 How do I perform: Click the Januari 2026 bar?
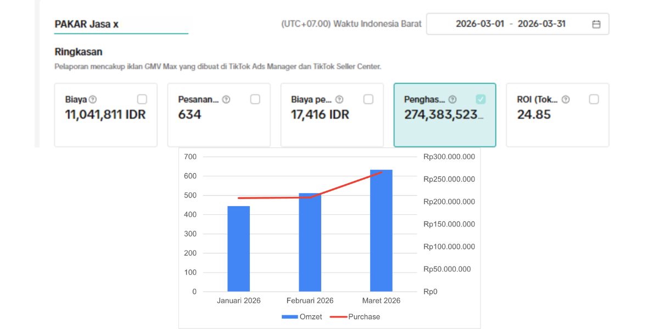(238, 248)
